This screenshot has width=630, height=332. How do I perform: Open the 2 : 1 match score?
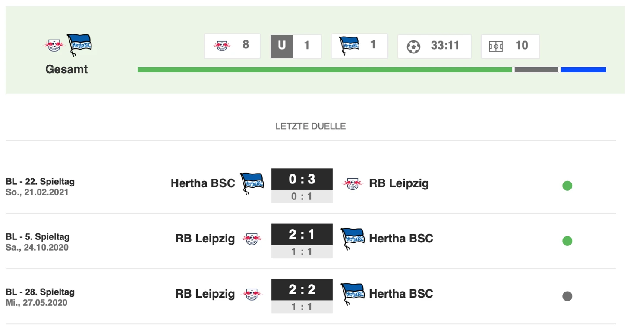click(x=302, y=235)
